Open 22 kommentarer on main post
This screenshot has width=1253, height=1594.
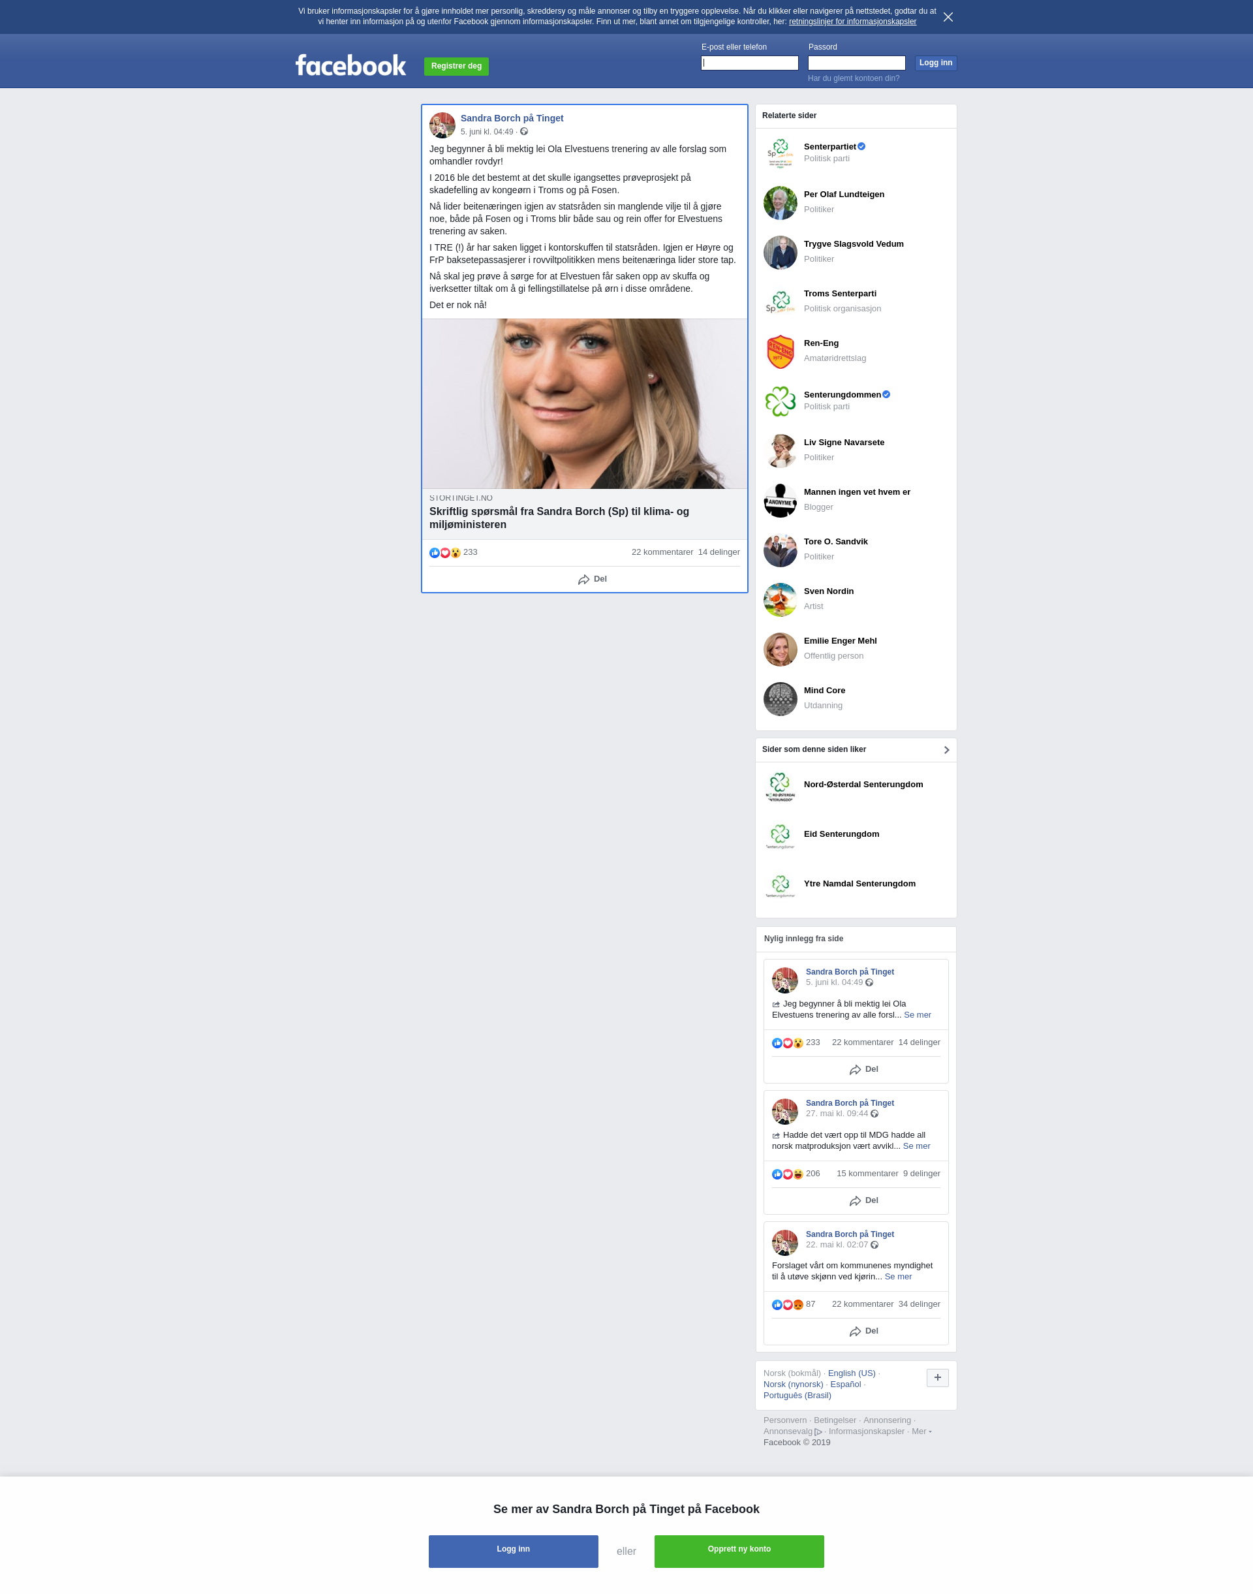(662, 552)
